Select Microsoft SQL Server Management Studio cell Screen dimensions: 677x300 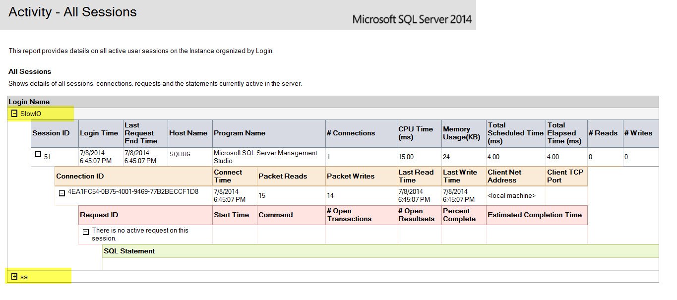pos(269,157)
